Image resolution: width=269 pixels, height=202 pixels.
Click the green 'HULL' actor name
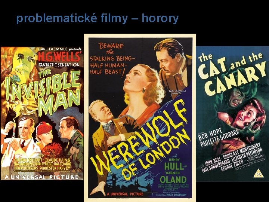click(x=174, y=166)
